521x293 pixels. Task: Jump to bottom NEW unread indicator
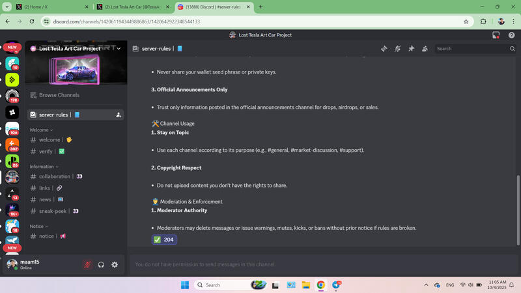(12, 248)
